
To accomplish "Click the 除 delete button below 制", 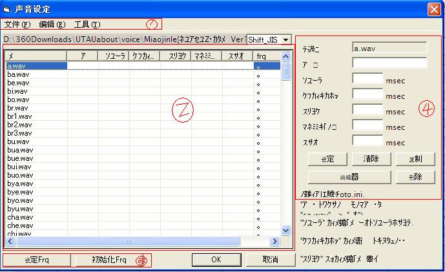I will point(415,178).
